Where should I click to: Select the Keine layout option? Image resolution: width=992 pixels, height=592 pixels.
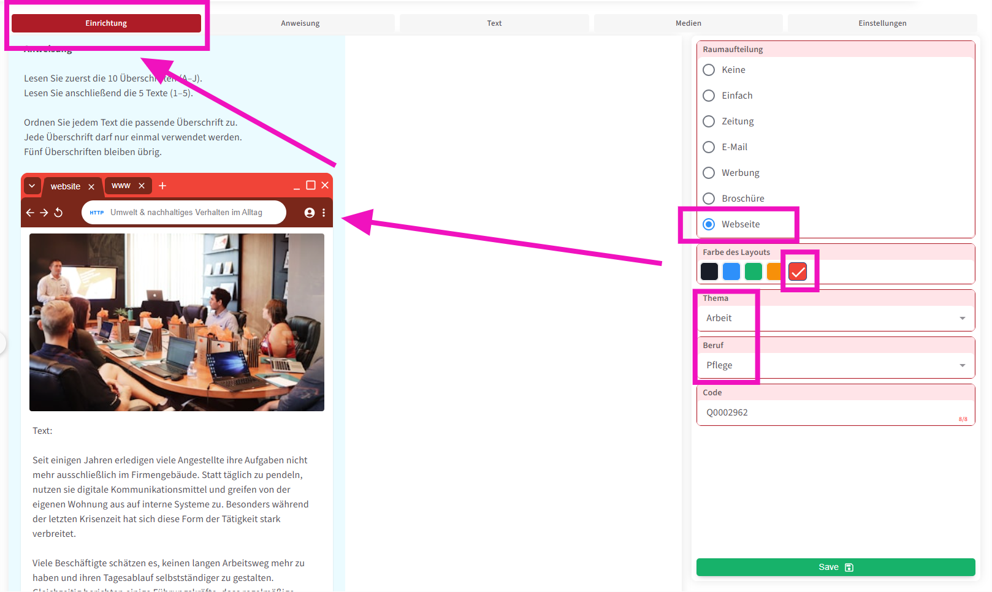click(709, 70)
